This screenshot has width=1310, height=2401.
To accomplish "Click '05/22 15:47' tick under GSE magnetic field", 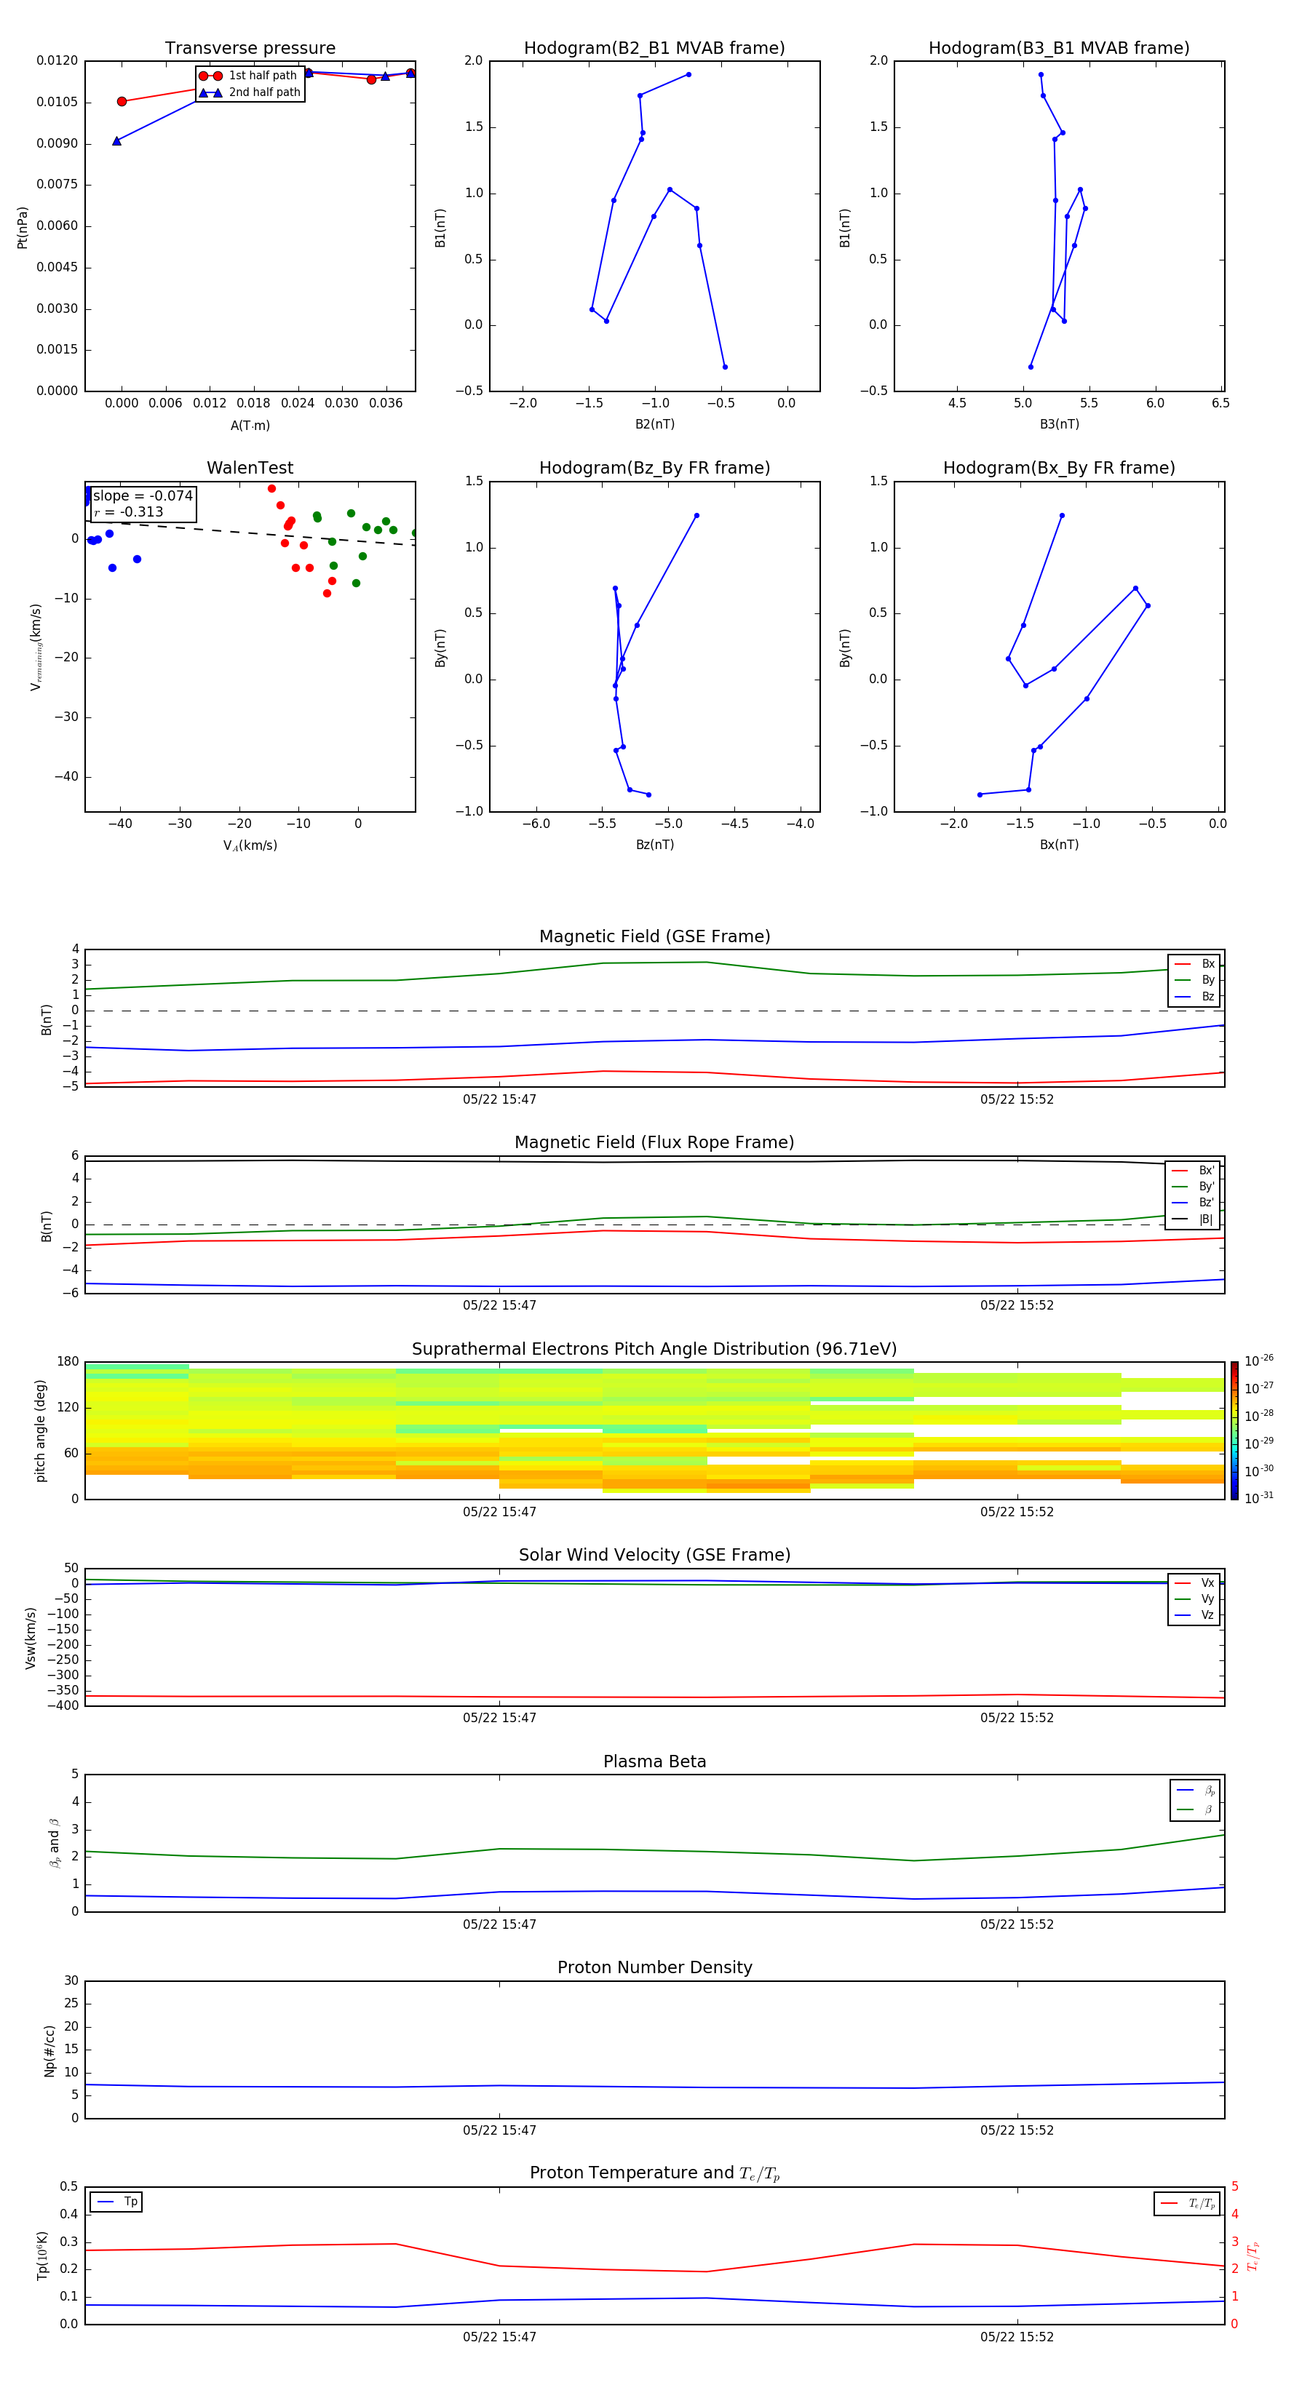I will tap(500, 1100).
